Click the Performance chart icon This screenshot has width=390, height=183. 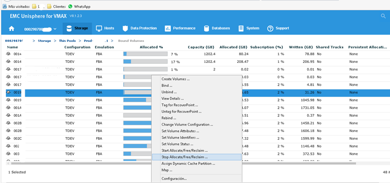point(168,29)
